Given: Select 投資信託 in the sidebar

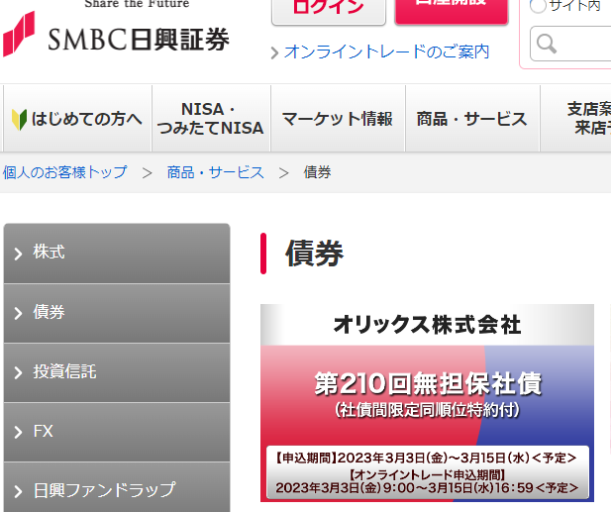Looking at the screenshot, I should (117, 373).
